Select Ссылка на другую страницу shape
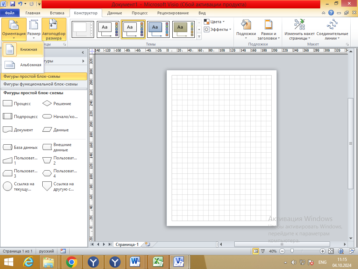The height and width of the screenshot is (269, 358). coord(58,186)
